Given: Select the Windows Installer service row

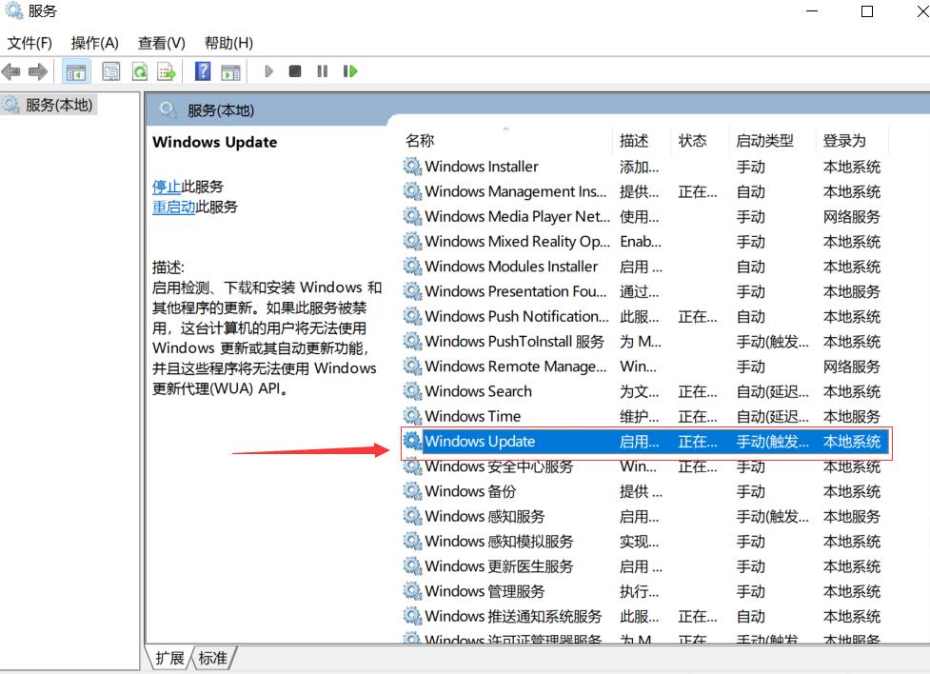Looking at the screenshot, I should pos(645,167).
